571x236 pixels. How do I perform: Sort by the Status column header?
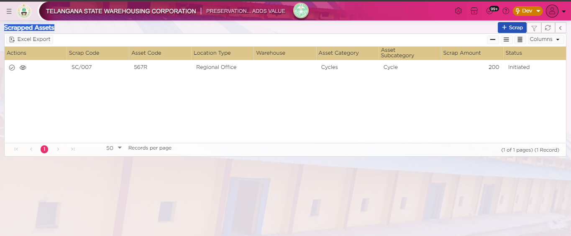(x=535, y=53)
